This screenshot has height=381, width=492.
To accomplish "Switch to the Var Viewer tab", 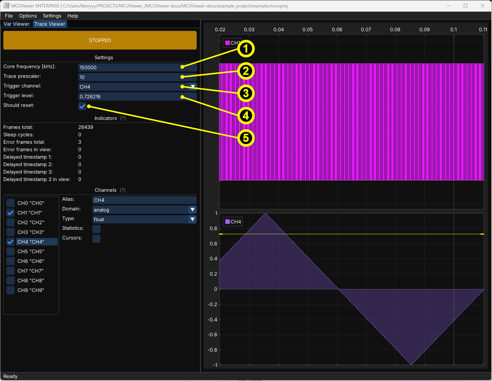I will tap(16, 24).
